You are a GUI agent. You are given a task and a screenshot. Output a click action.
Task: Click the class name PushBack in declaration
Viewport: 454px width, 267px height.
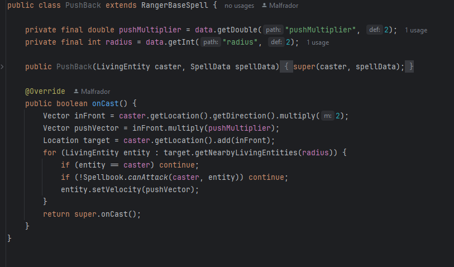point(83,6)
